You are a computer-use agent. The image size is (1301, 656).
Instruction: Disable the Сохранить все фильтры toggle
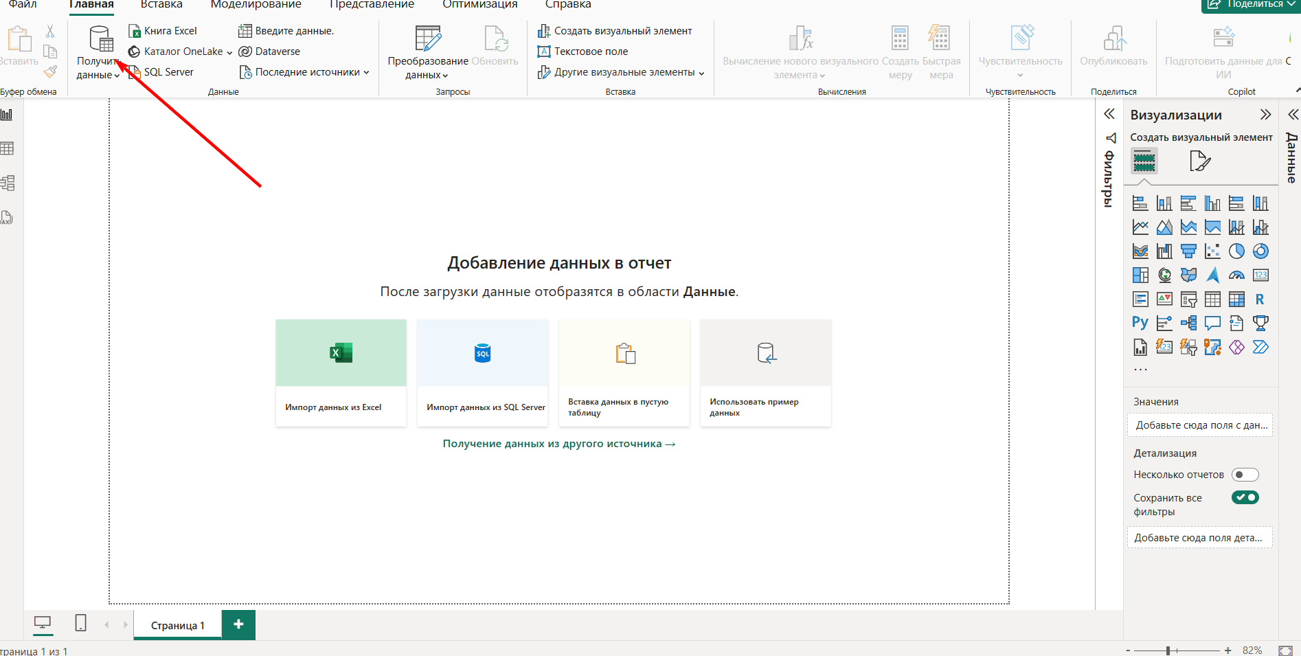tap(1245, 497)
